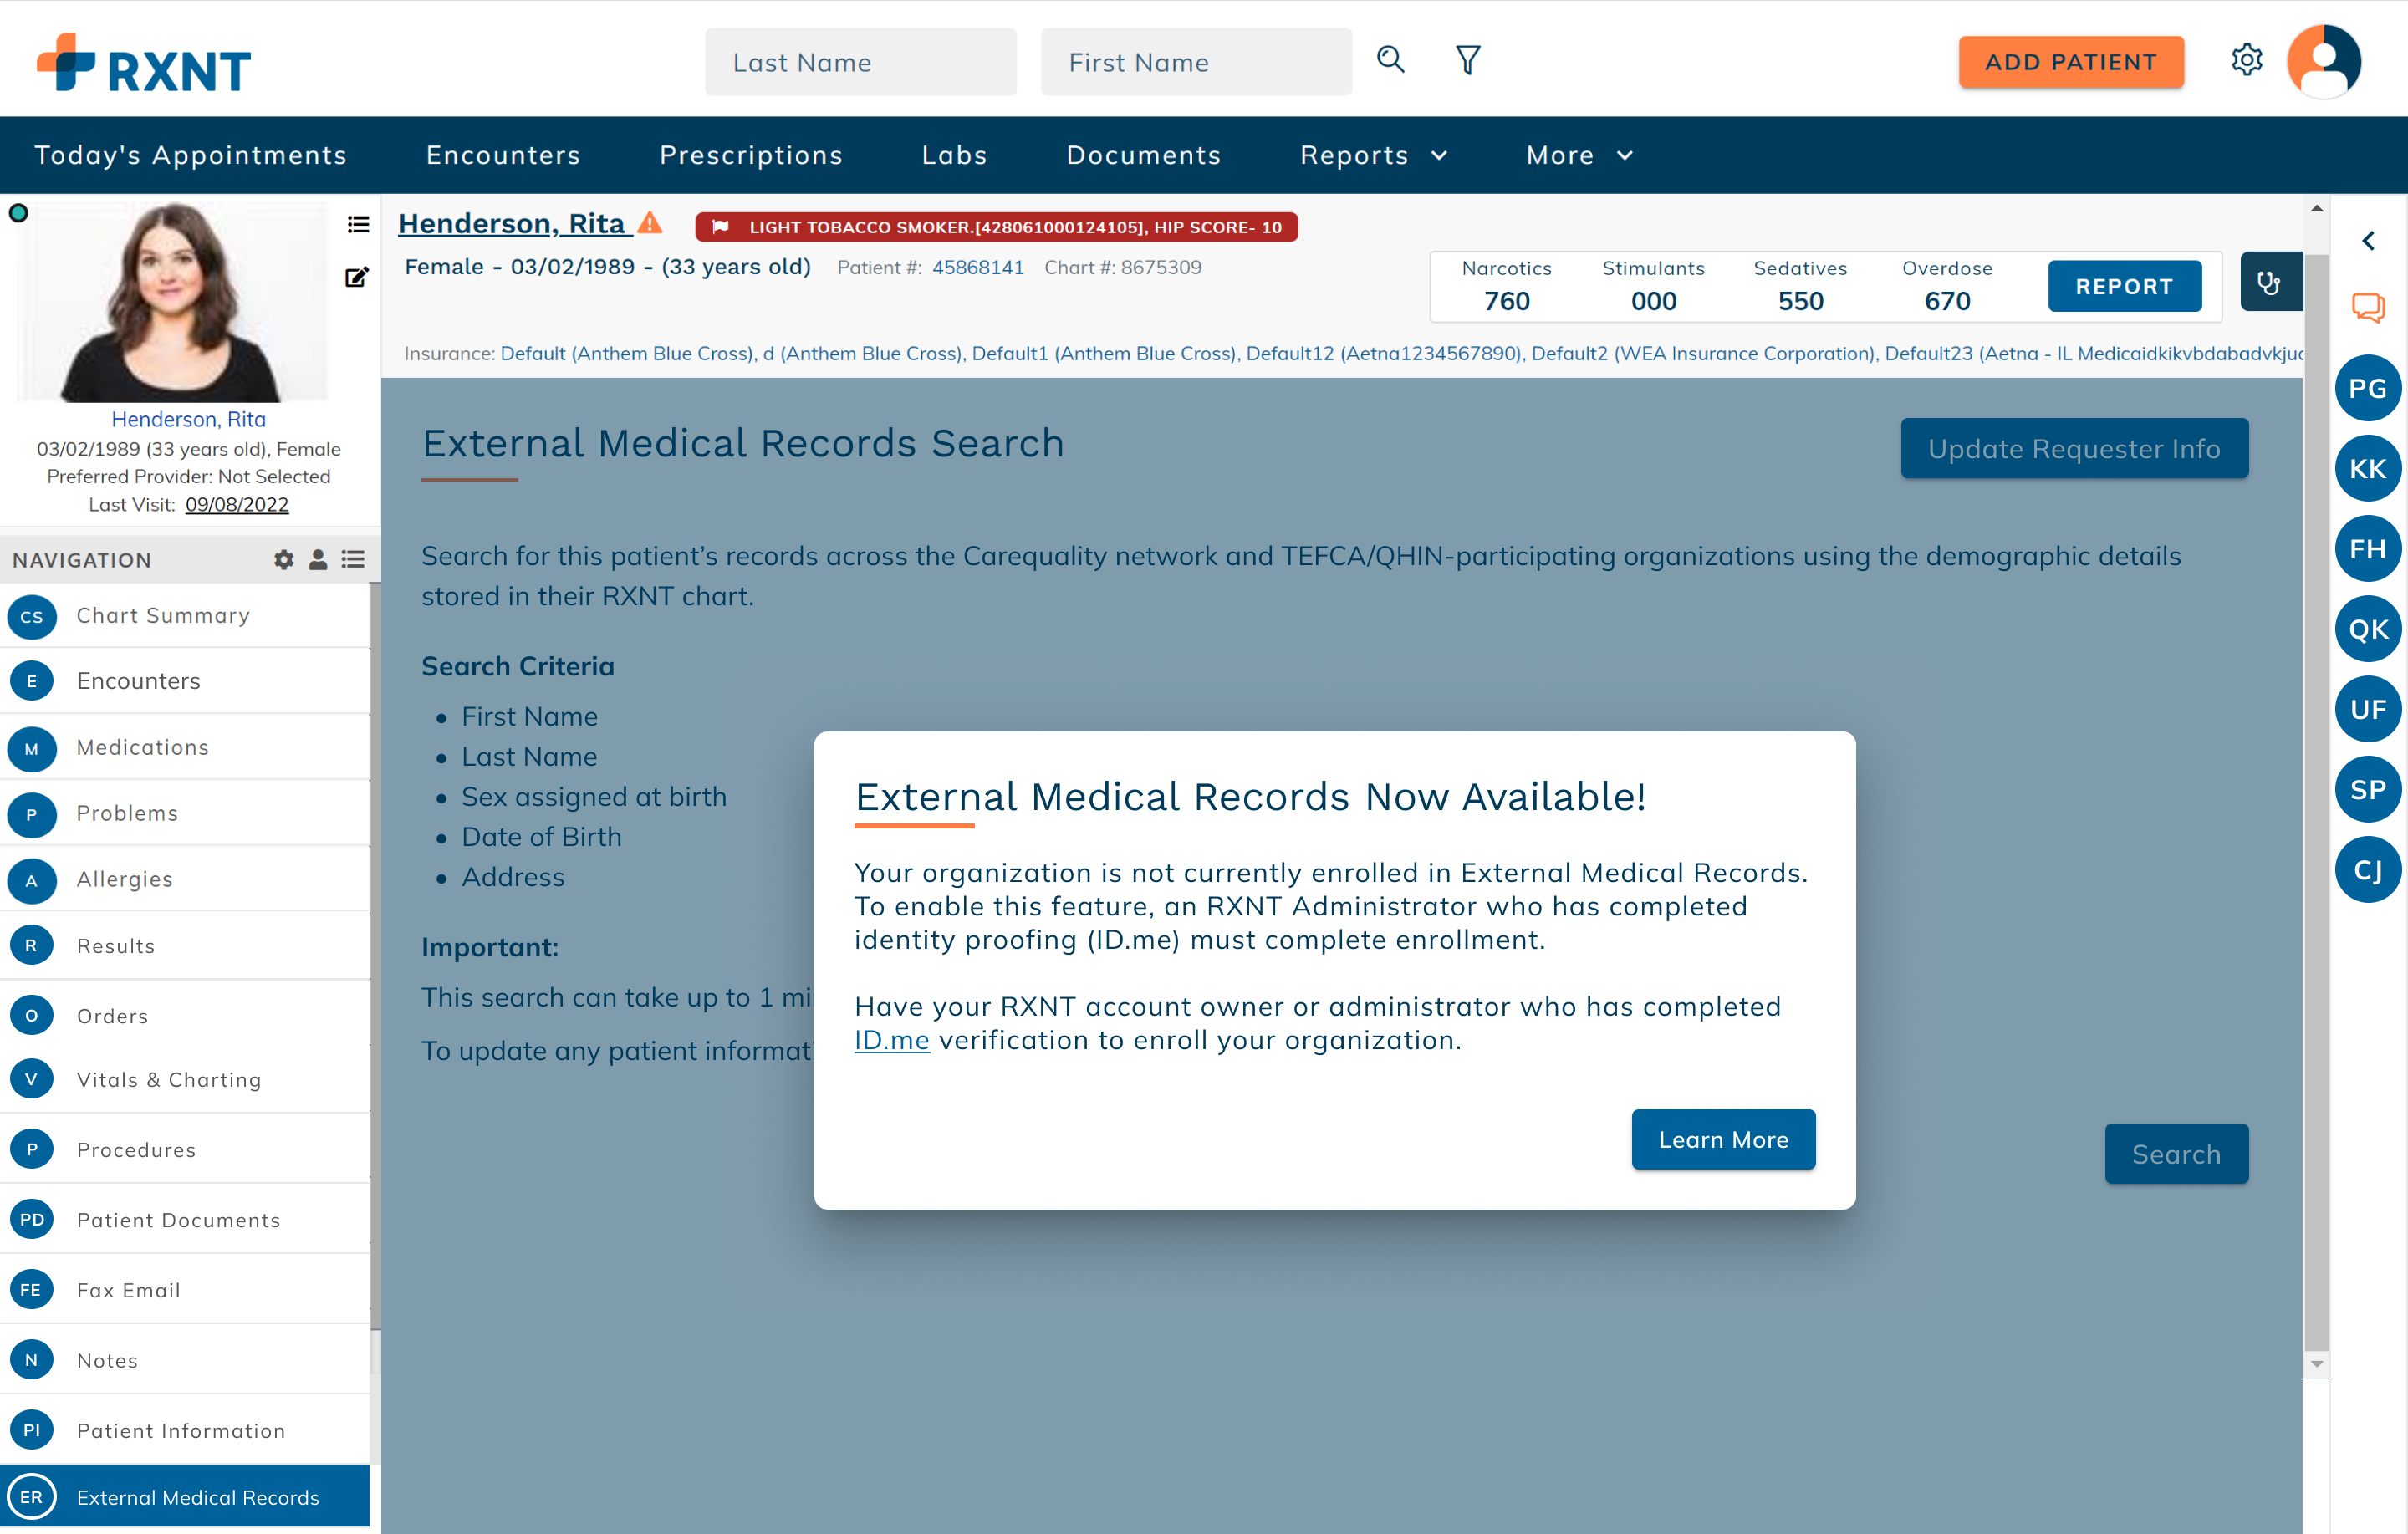The width and height of the screenshot is (2408, 1534).
Task: Click the Search records button
Action: pos(2176,1154)
